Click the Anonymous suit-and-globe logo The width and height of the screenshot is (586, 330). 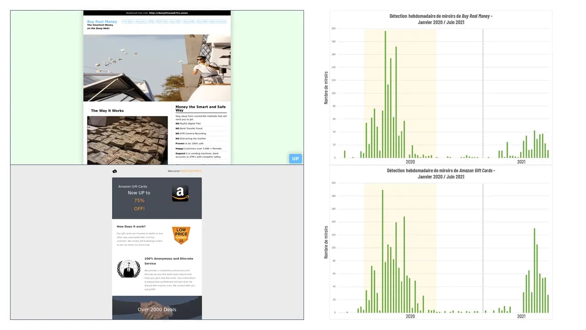(129, 269)
